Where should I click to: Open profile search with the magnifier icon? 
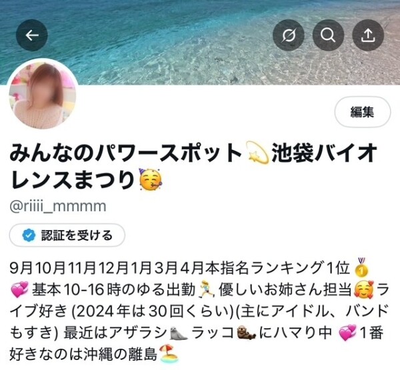328,35
